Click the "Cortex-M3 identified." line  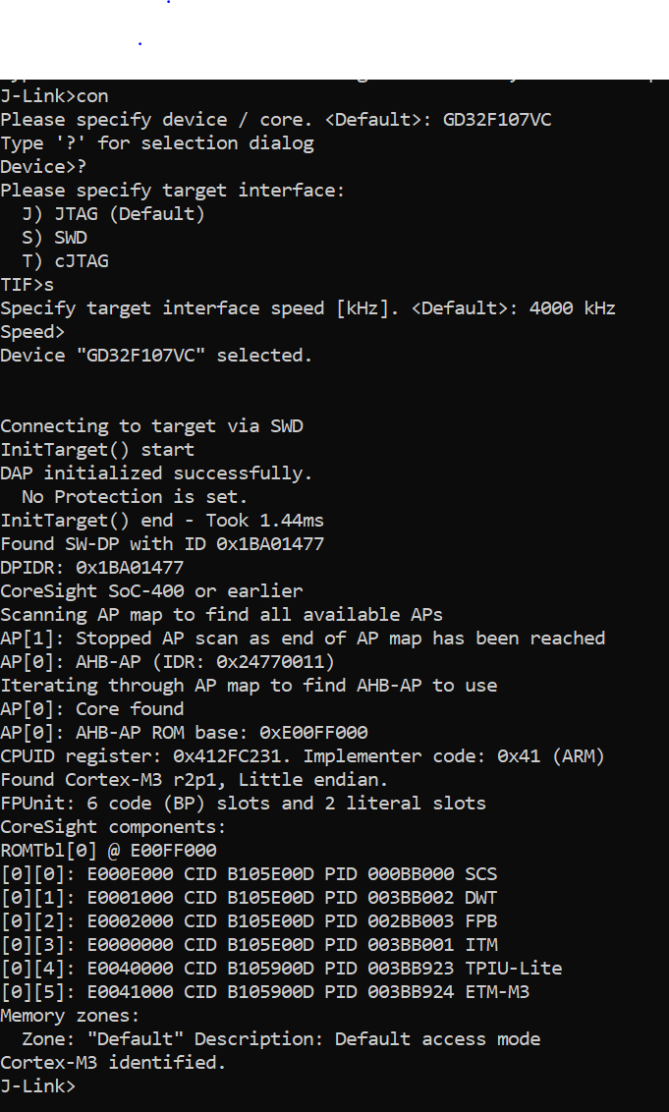pyautogui.click(x=113, y=1062)
